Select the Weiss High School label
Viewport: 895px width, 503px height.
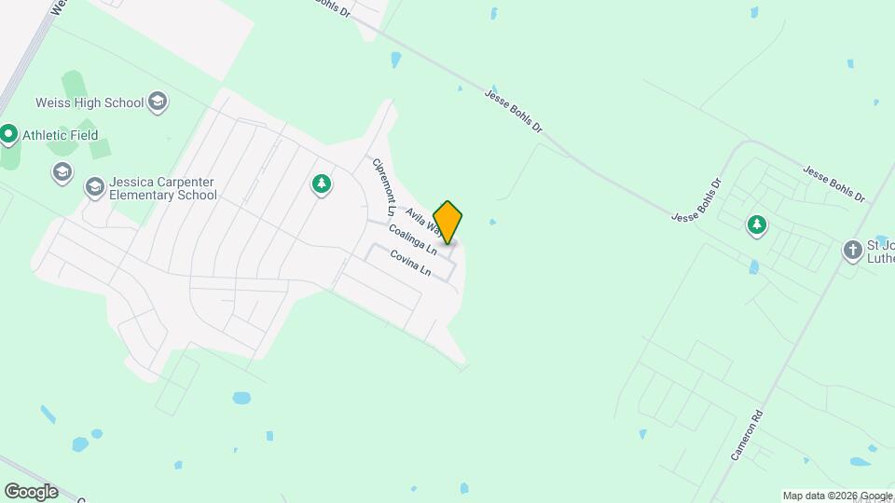coord(89,102)
